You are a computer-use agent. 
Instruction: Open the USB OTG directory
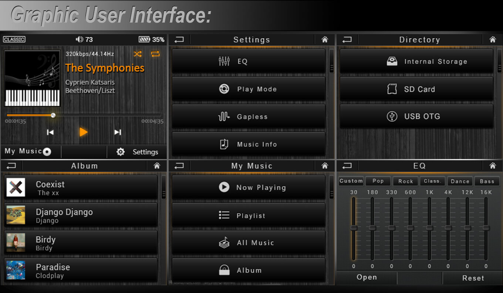(x=416, y=117)
